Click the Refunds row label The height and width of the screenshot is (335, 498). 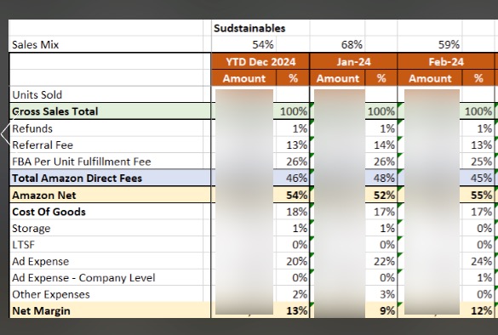click(x=32, y=128)
